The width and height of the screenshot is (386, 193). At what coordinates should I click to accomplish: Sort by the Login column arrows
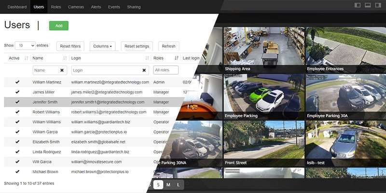pos(147,58)
